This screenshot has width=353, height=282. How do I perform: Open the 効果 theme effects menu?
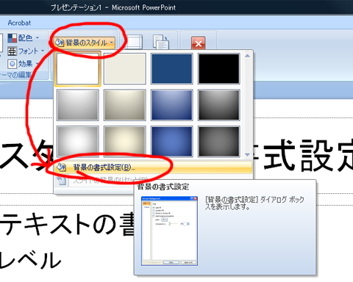[24, 64]
